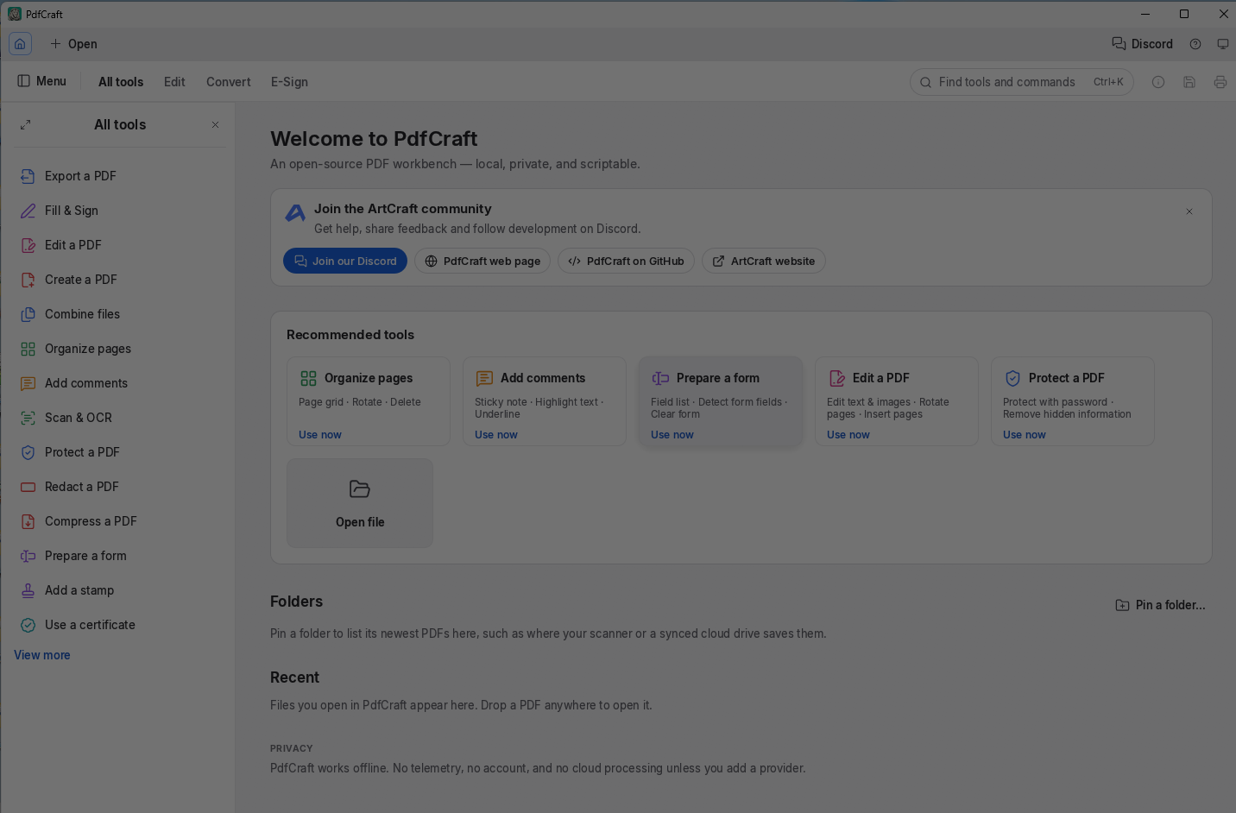1236x813 pixels.
Task: Open the Convert tab
Action: click(x=229, y=82)
